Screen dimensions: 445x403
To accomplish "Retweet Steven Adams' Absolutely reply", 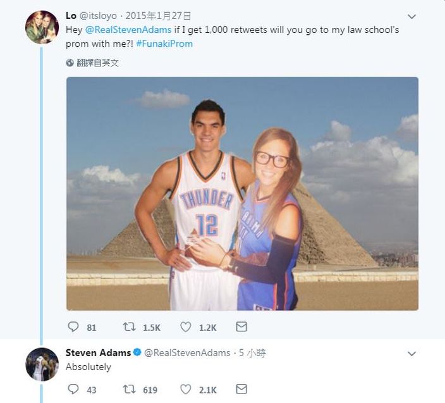I will (129, 389).
